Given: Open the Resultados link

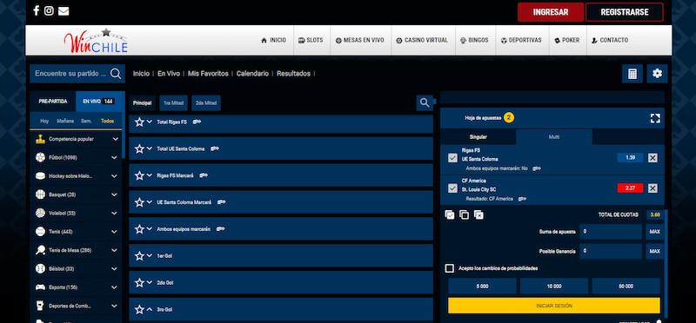Looking at the screenshot, I should [x=293, y=74].
